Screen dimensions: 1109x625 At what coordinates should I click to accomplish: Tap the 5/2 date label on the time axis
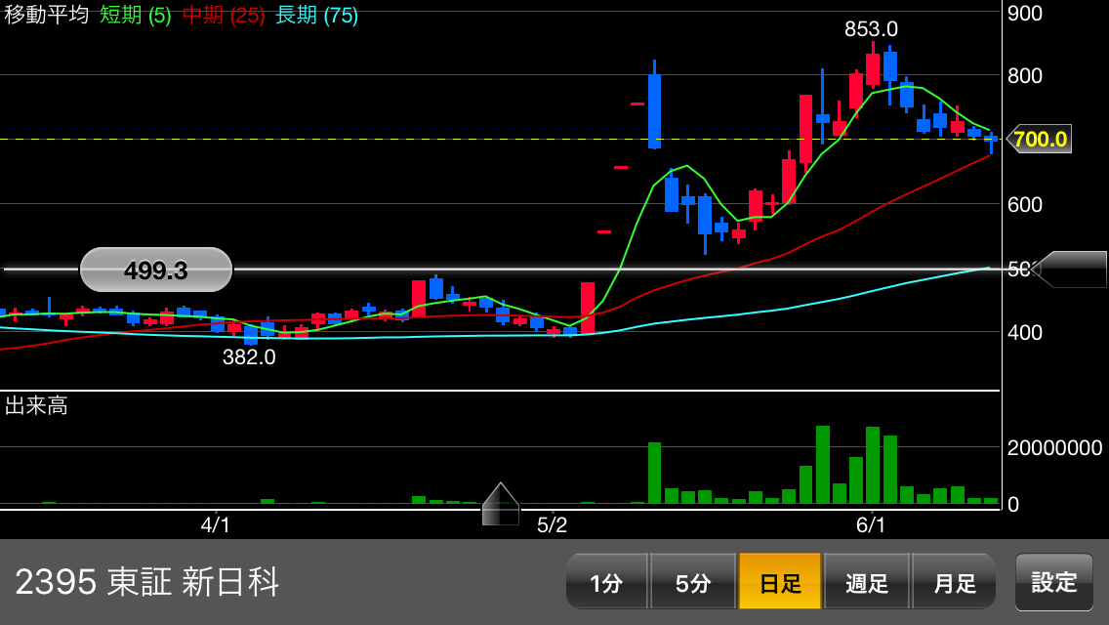552,525
